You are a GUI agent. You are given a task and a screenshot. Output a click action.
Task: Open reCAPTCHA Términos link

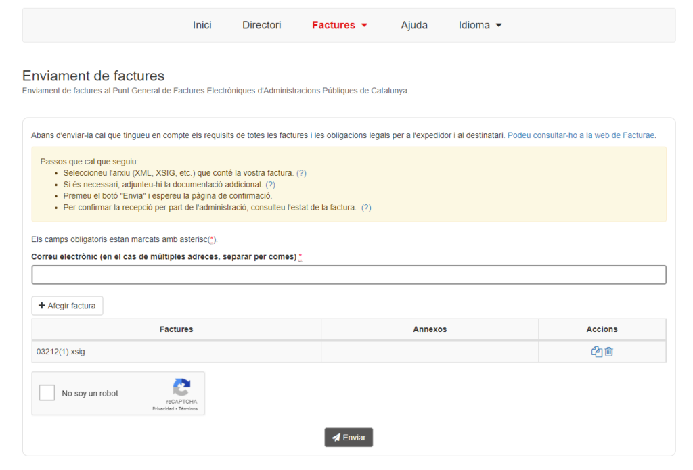coord(187,409)
